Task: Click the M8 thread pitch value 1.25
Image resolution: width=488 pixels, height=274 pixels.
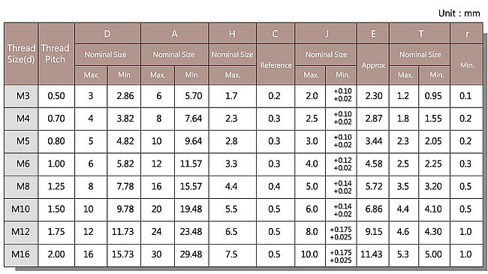Action: [x=56, y=186]
